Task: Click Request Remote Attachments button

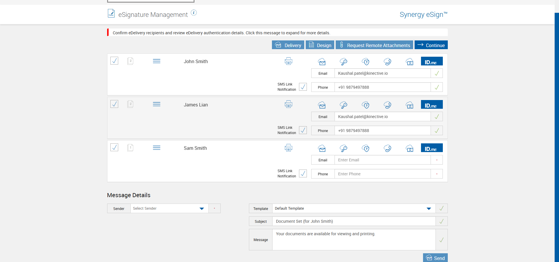Action: pyautogui.click(x=374, y=45)
